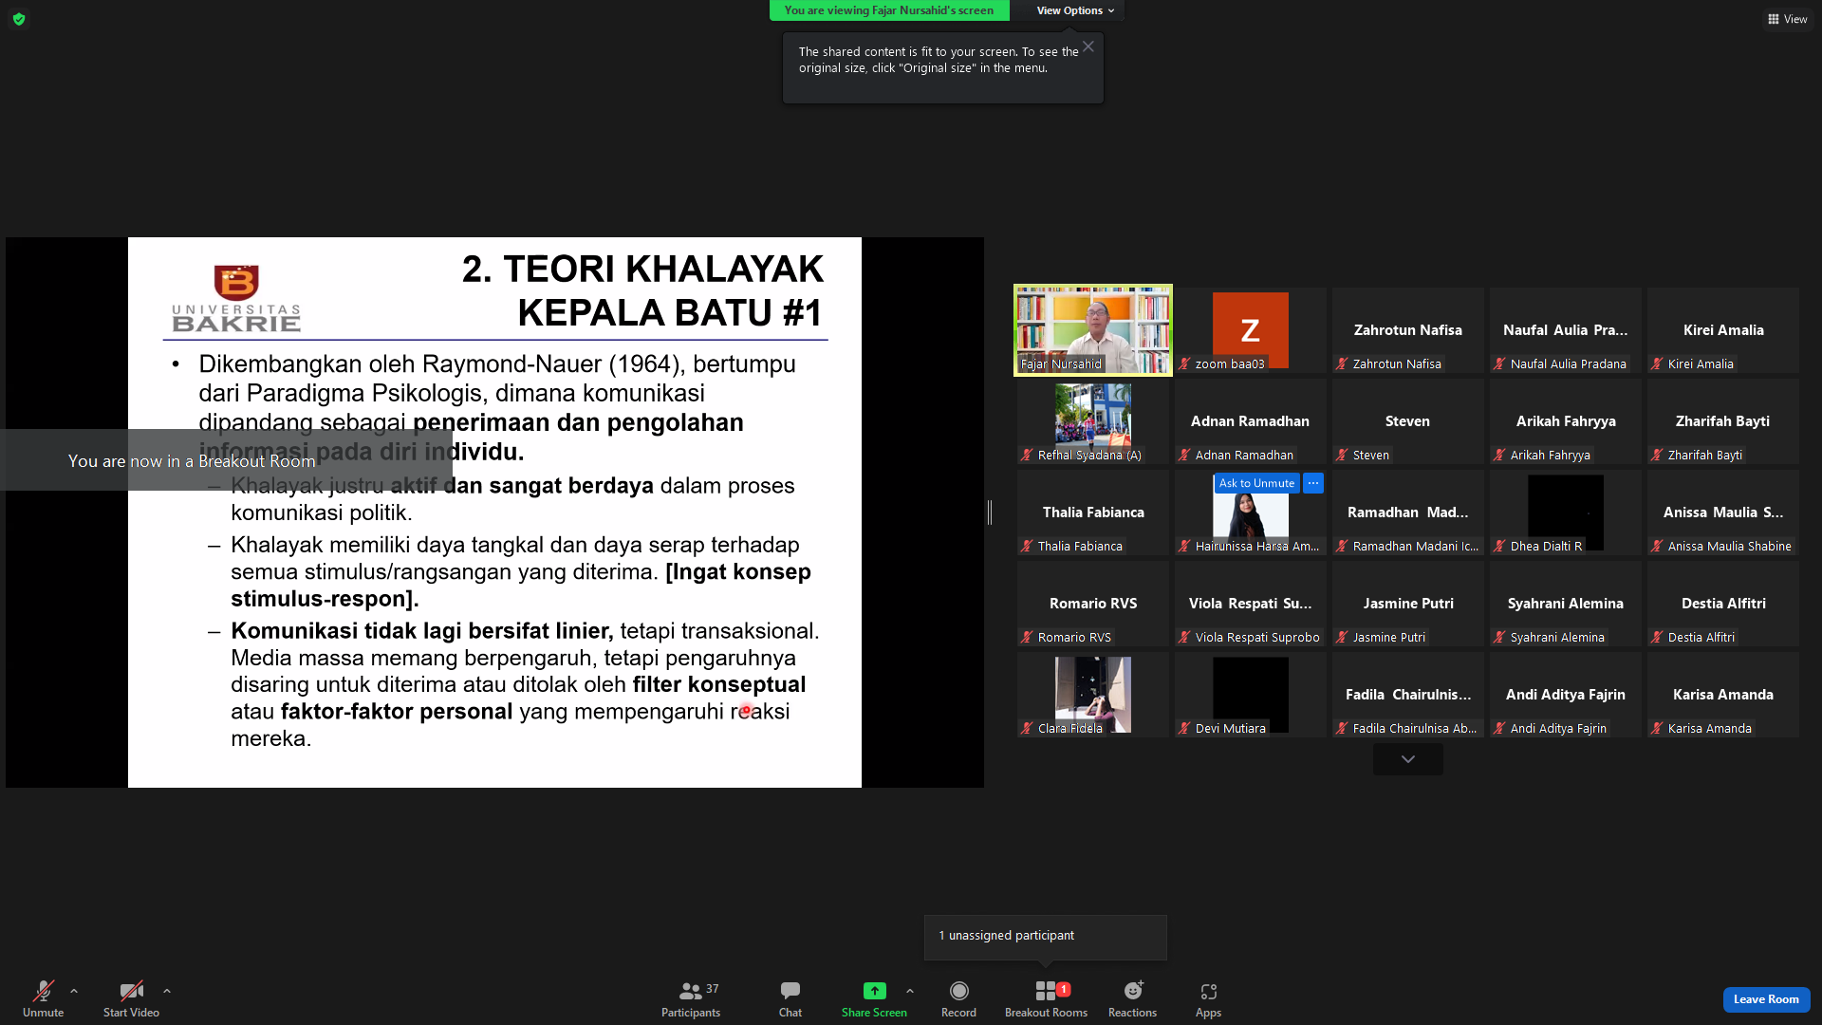Image resolution: width=1822 pixels, height=1025 pixels.
Task: Select Fajar Nursahid's video tile
Action: coord(1093,330)
